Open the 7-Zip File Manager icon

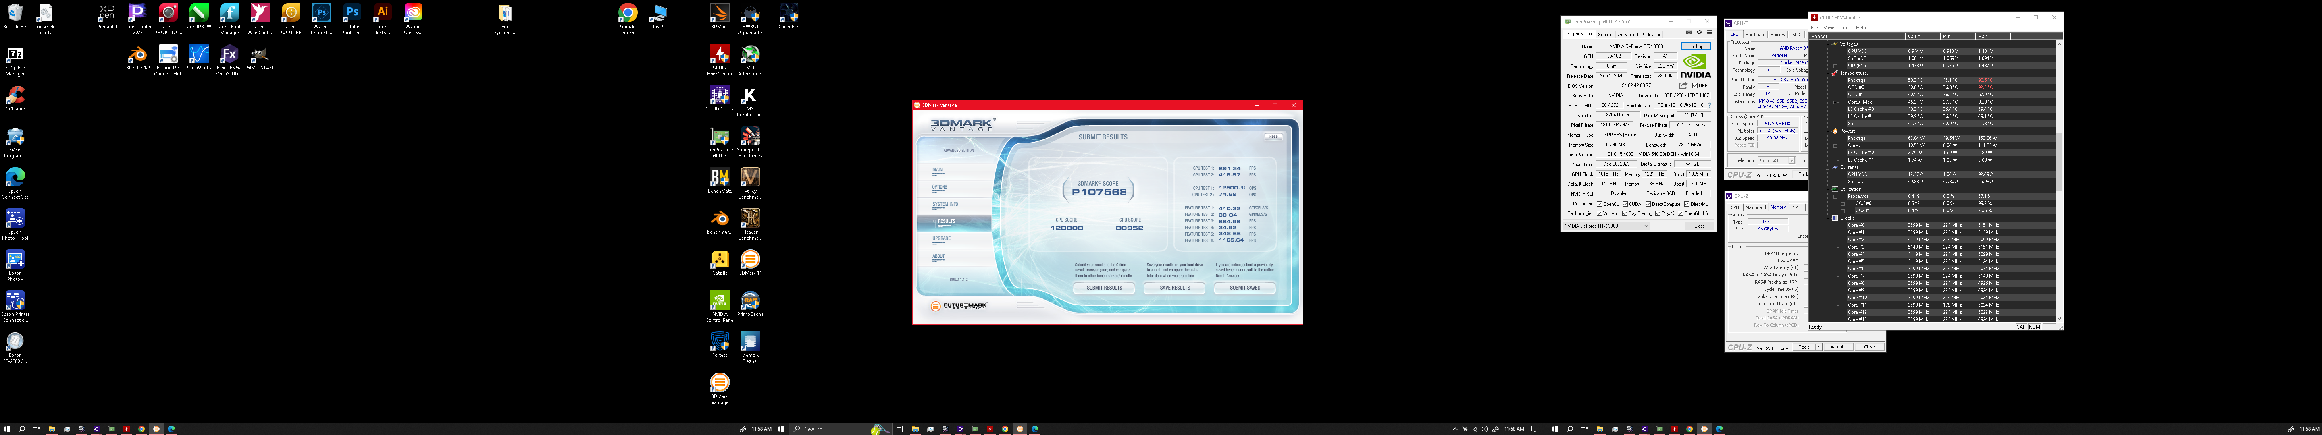15,61
